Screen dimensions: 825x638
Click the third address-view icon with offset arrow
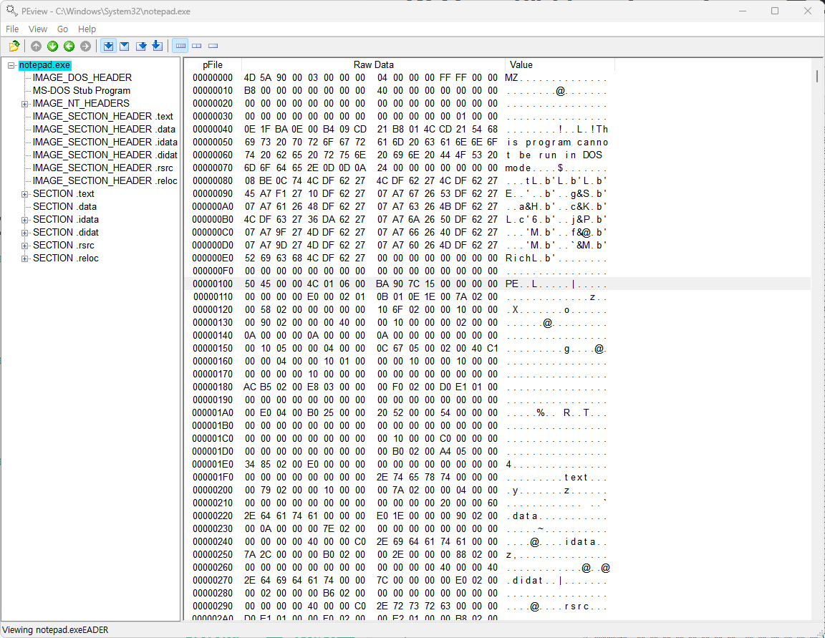click(x=141, y=47)
